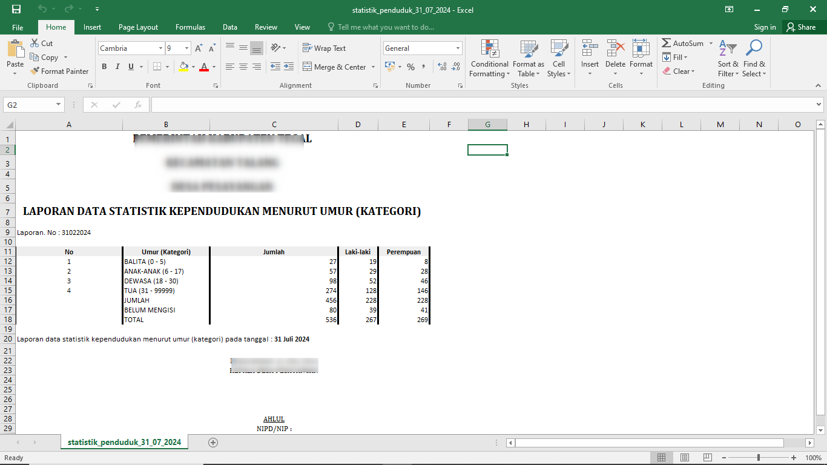Toggle Bold formatting
This screenshot has width=827, height=465.
[x=104, y=67]
